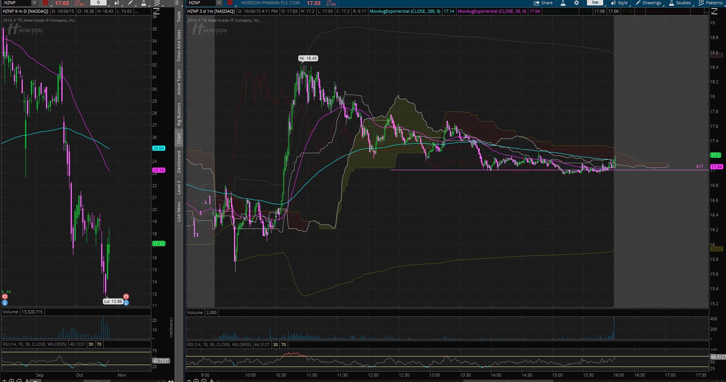Click HZNP symbol field in right chart
Image resolution: width=726 pixels, height=382 pixels.
pyautogui.click(x=201, y=3)
